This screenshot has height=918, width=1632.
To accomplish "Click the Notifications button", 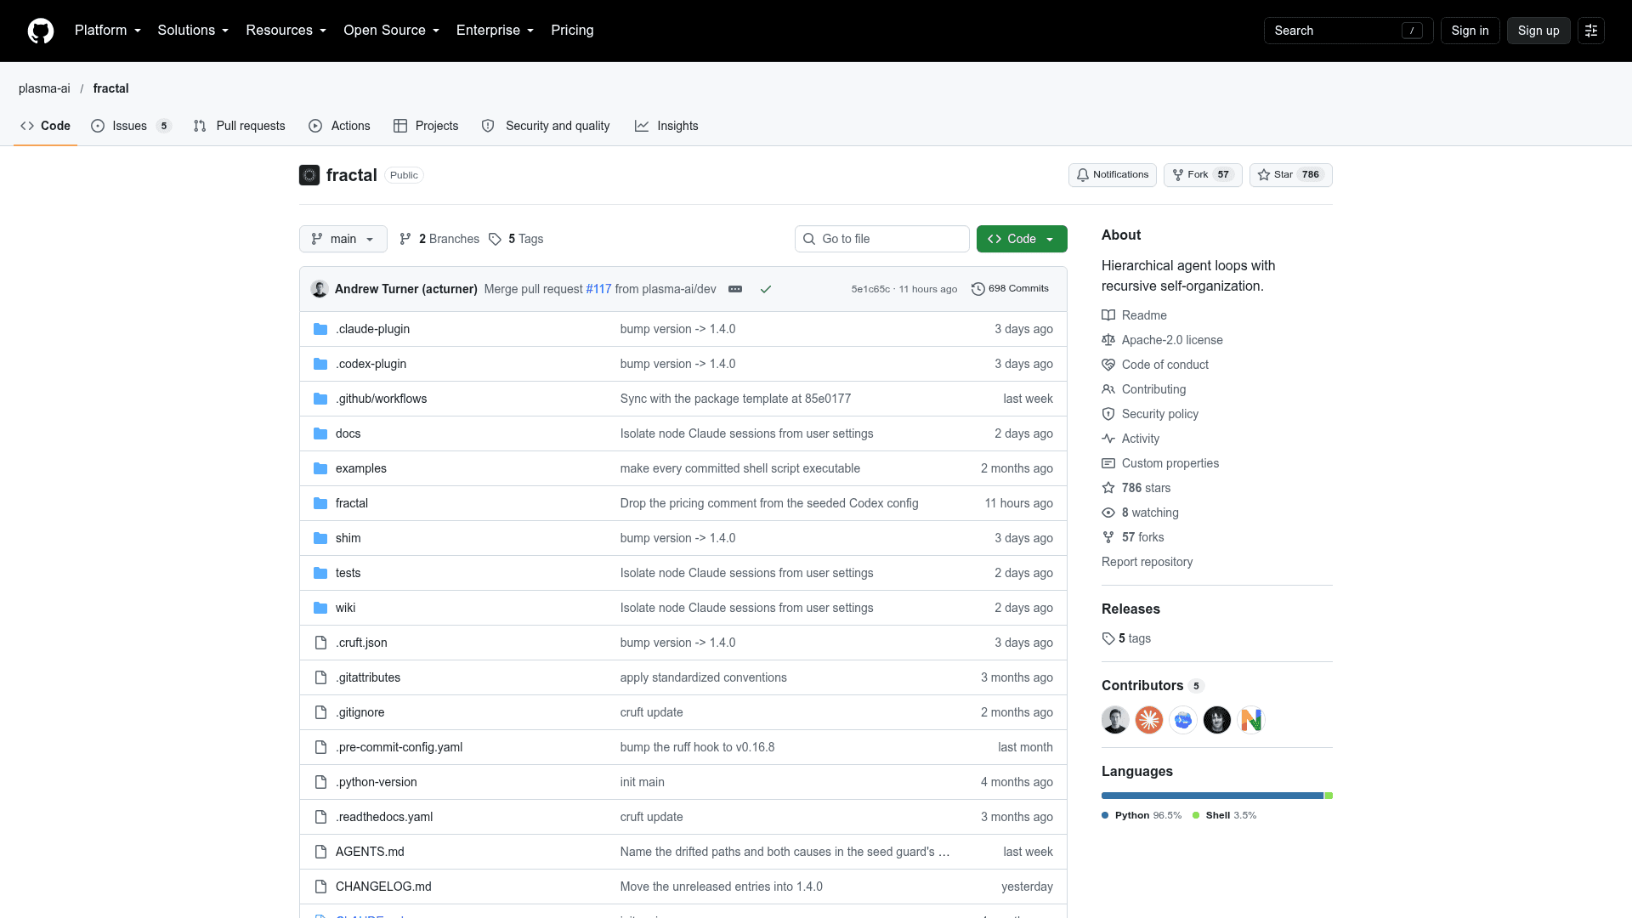I will click(x=1113, y=175).
